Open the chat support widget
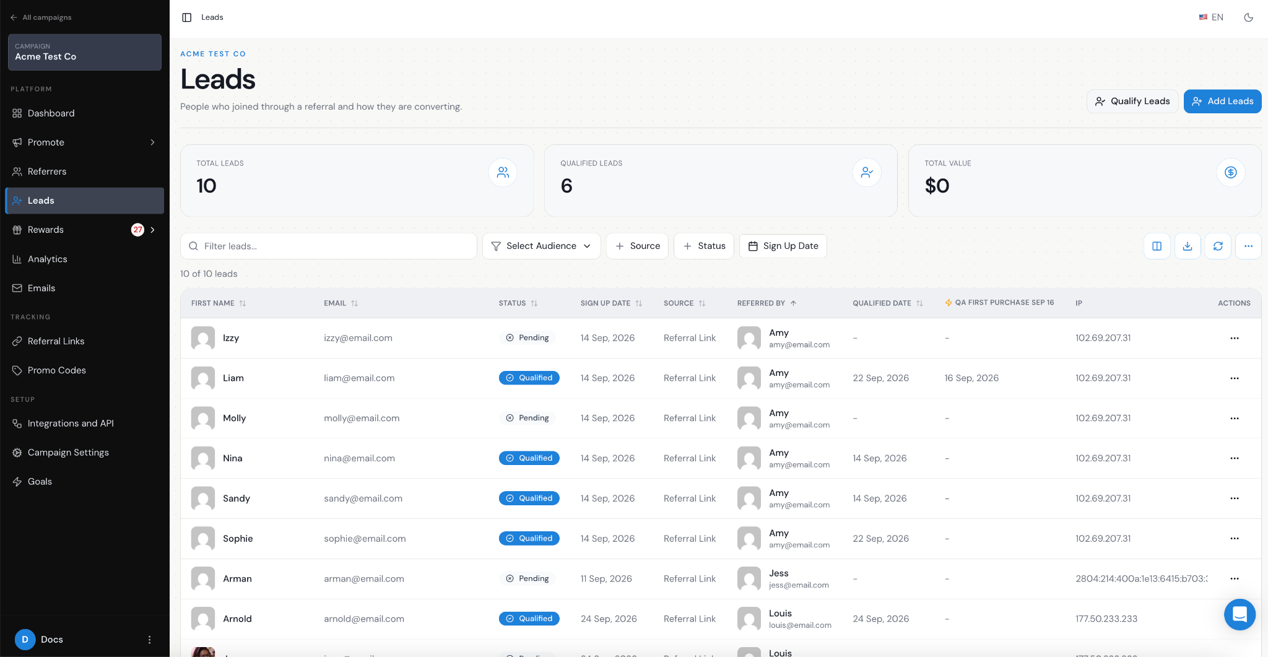The image size is (1268, 657). [x=1240, y=614]
